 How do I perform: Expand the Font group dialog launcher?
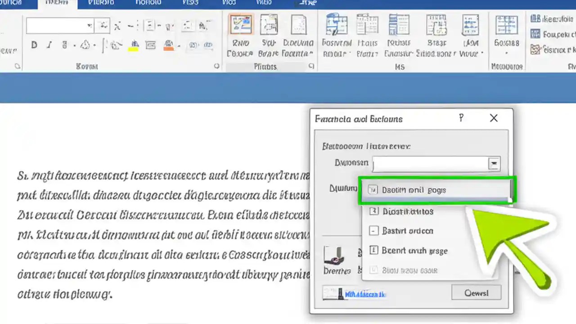[x=216, y=66]
